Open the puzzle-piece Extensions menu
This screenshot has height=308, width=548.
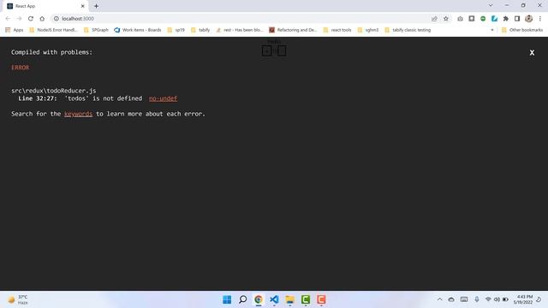tap(506, 19)
